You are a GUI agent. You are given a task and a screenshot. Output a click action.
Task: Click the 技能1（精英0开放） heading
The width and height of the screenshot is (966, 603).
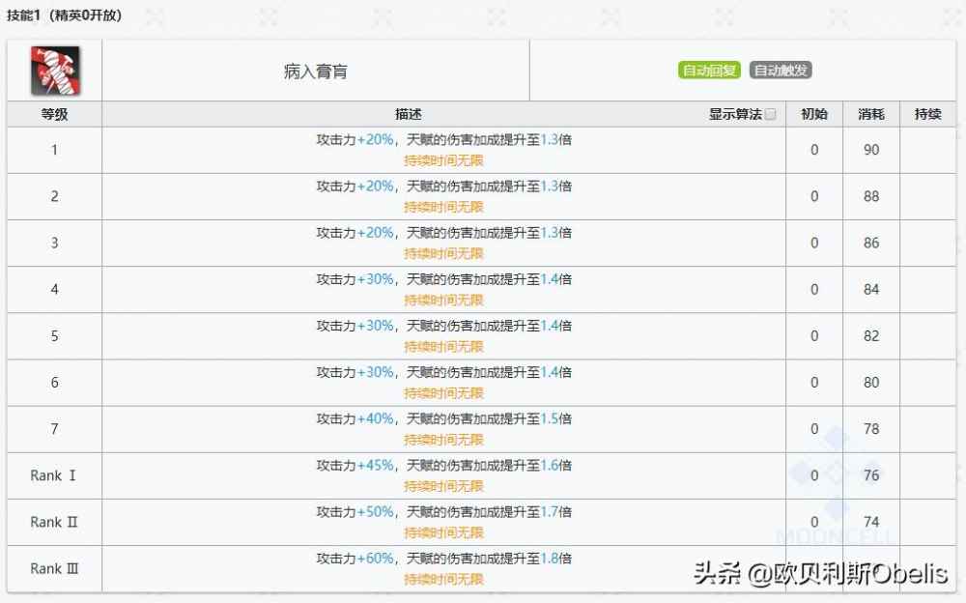(x=65, y=15)
